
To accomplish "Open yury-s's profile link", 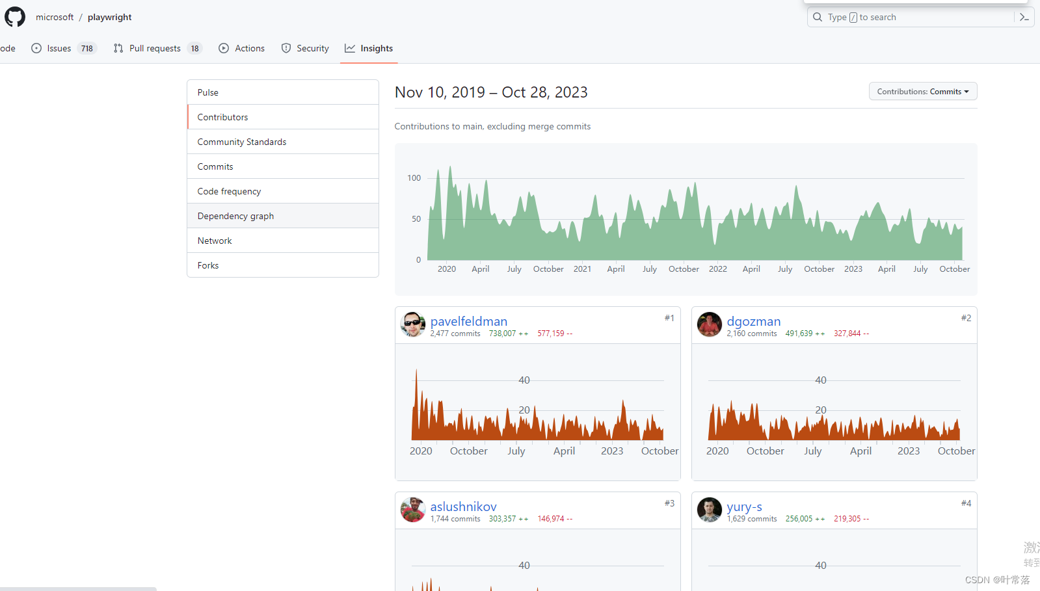I will click(x=745, y=506).
